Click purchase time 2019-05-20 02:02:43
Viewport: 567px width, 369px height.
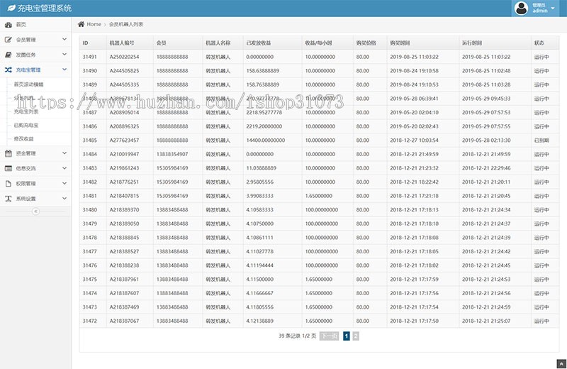point(414,126)
